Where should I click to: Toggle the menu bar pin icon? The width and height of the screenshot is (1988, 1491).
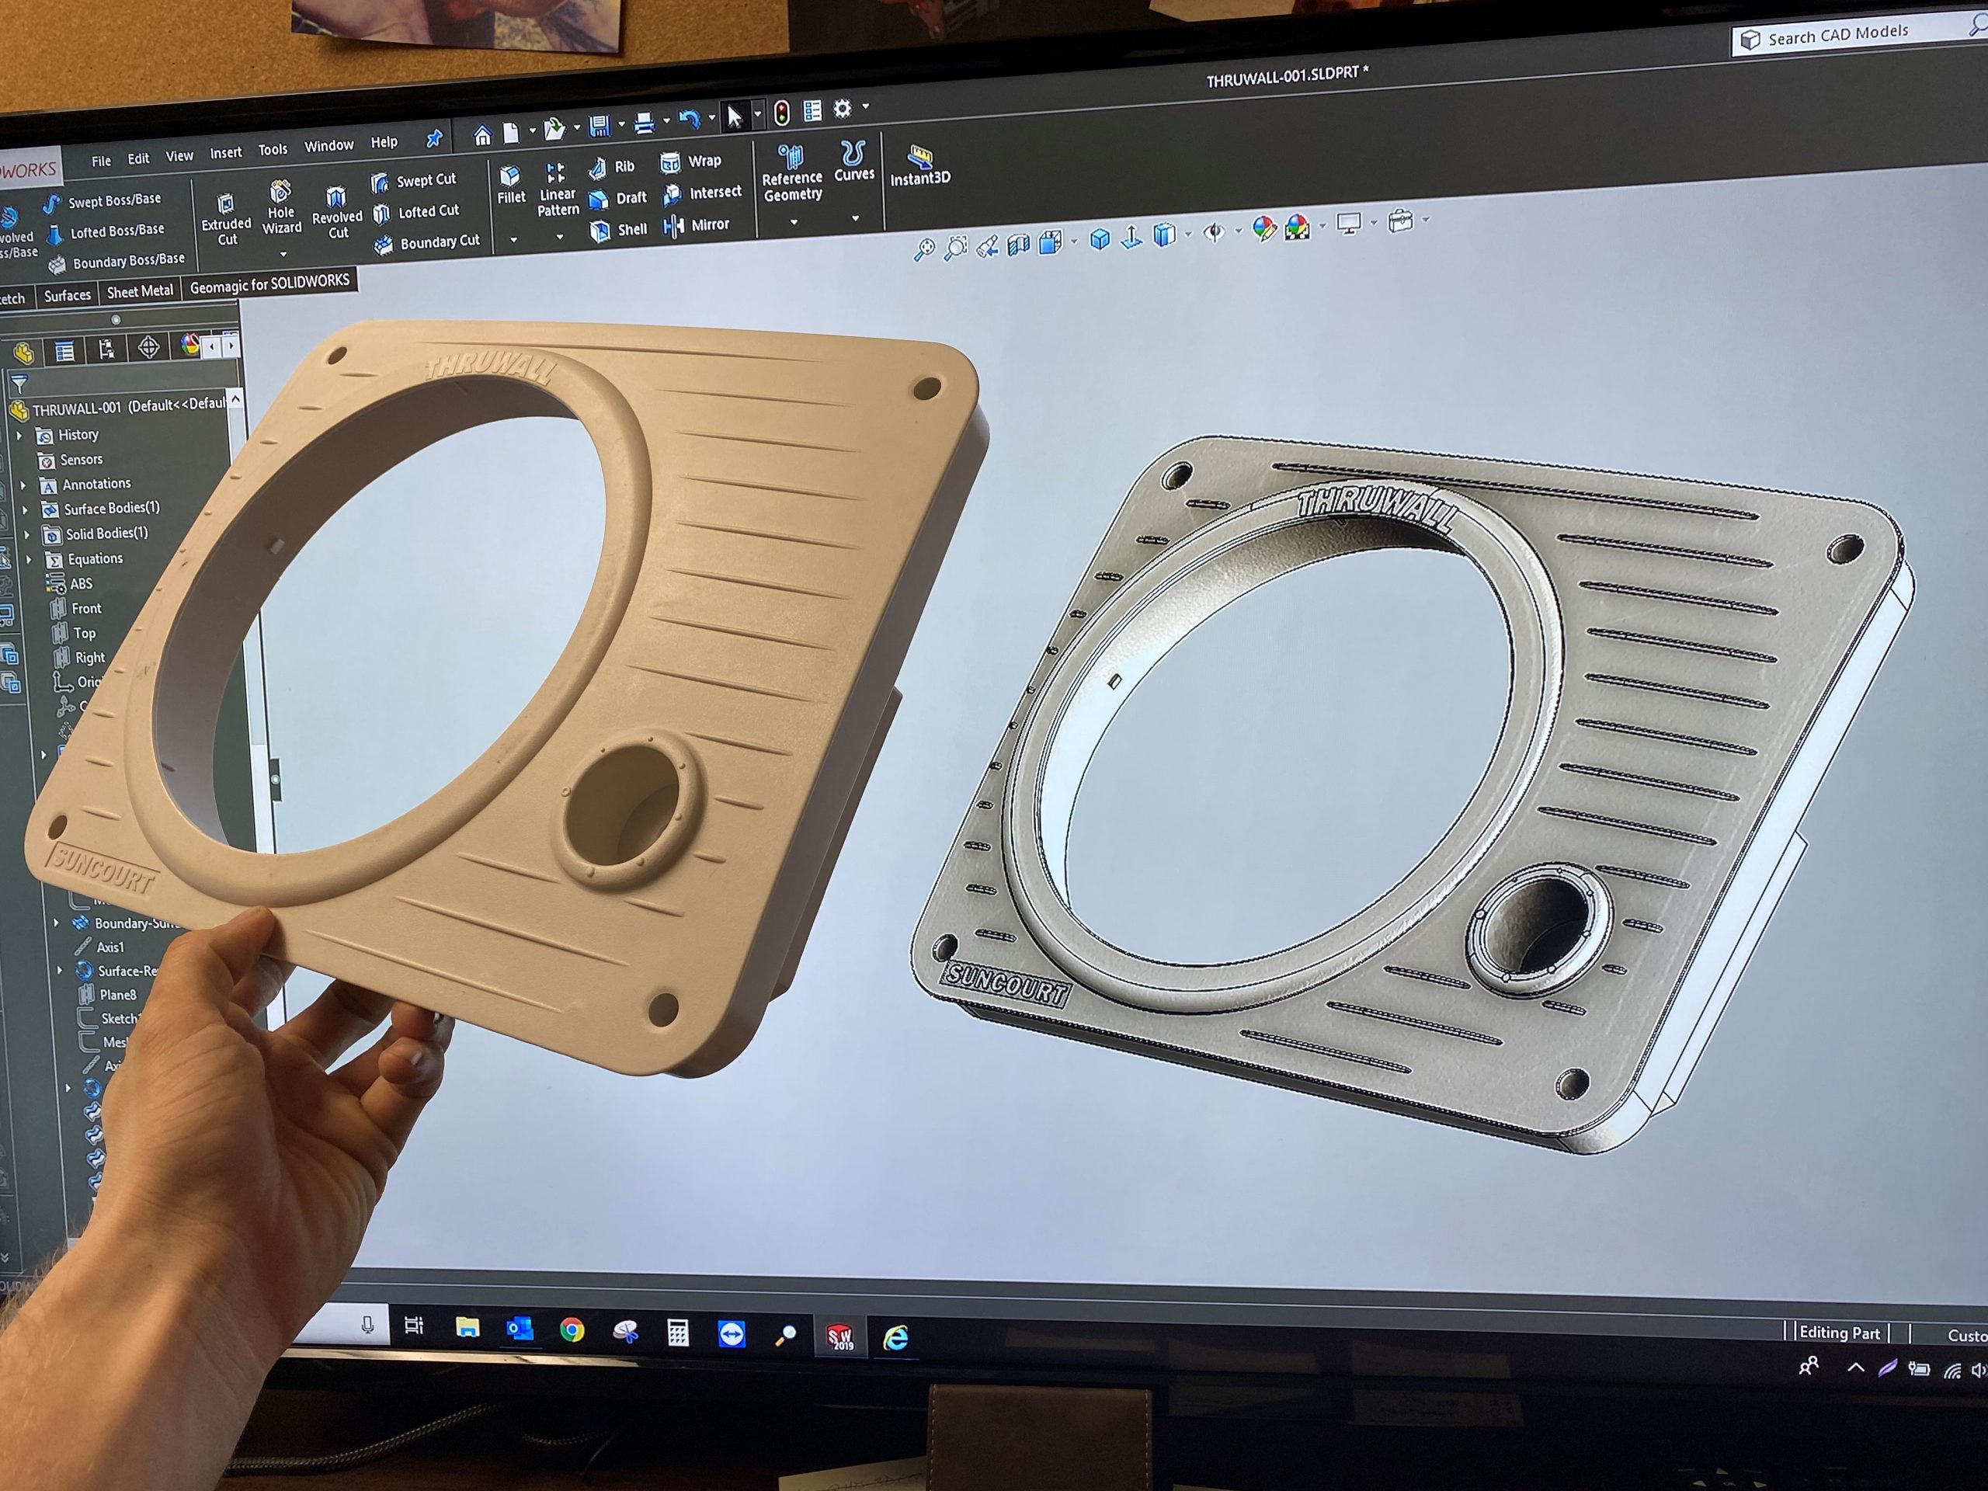click(x=434, y=138)
